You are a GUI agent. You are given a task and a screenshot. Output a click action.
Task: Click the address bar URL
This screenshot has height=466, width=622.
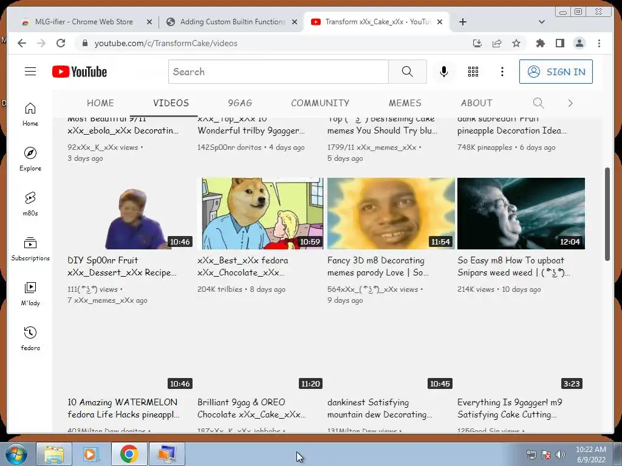click(166, 43)
